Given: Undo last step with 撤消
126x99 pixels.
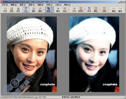Looking at the screenshot, I should 114,10.
